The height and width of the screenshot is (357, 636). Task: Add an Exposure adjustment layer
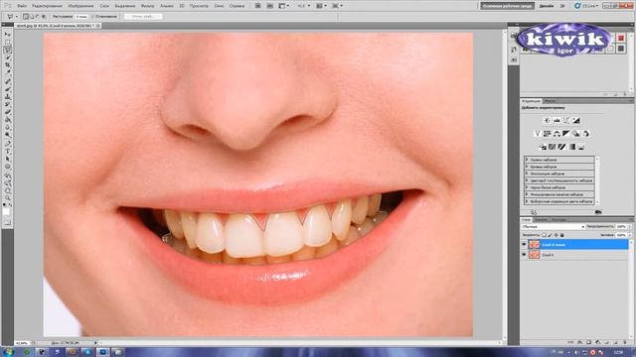click(576, 121)
